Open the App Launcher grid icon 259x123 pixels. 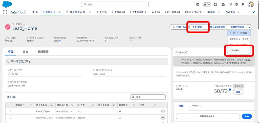(5, 12)
